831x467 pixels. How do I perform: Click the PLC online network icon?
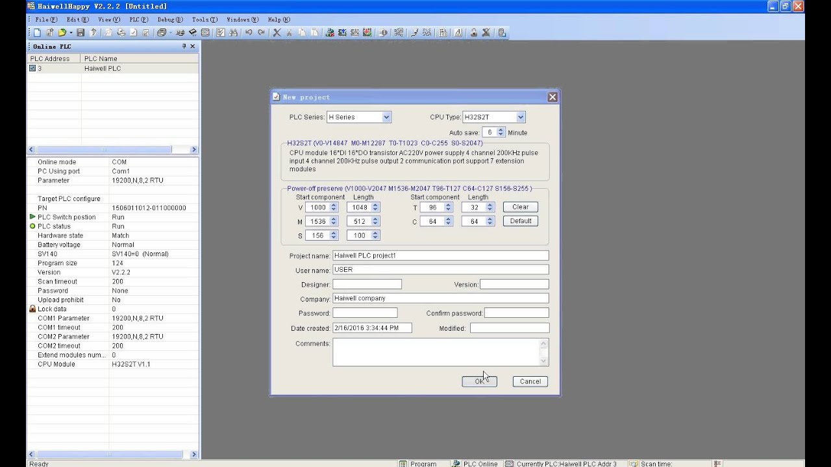click(330, 32)
